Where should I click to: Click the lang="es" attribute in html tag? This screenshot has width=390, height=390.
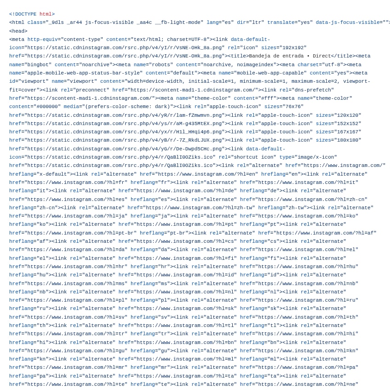point(220,23)
